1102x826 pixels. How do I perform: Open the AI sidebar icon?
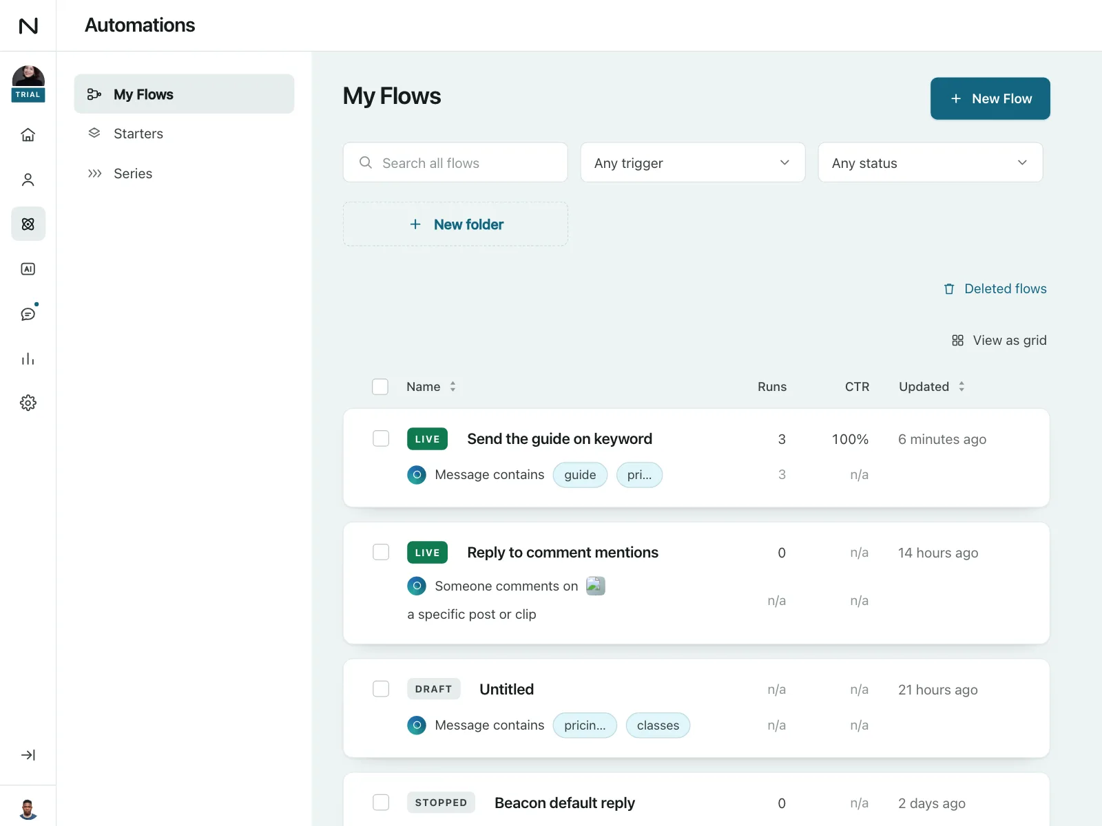28,269
